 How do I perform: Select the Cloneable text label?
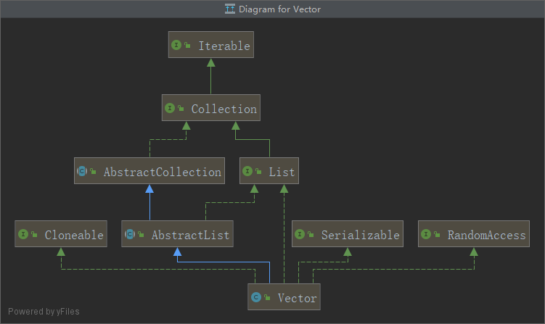pyautogui.click(x=74, y=235)
